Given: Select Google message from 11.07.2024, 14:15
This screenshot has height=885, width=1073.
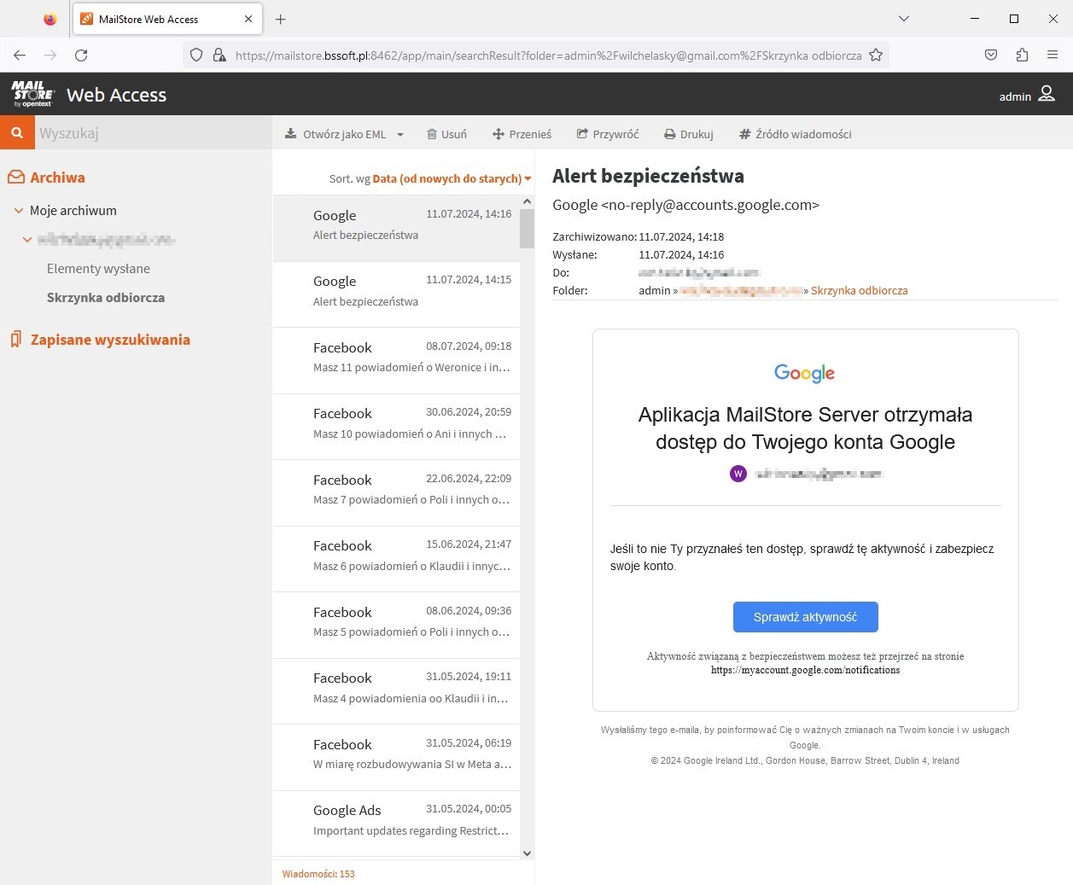Looking at the screenshot, I should [x=396, y=294].
